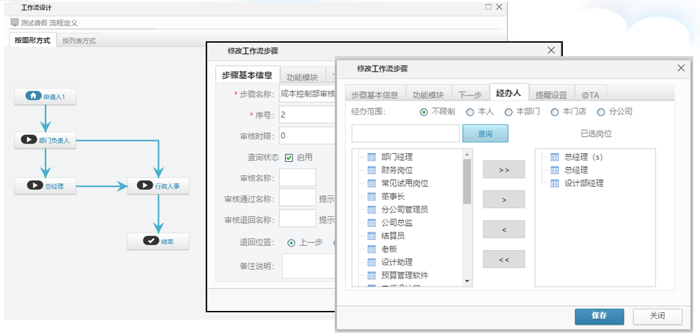Select the 总经理 workflow step node

point(45,186)
